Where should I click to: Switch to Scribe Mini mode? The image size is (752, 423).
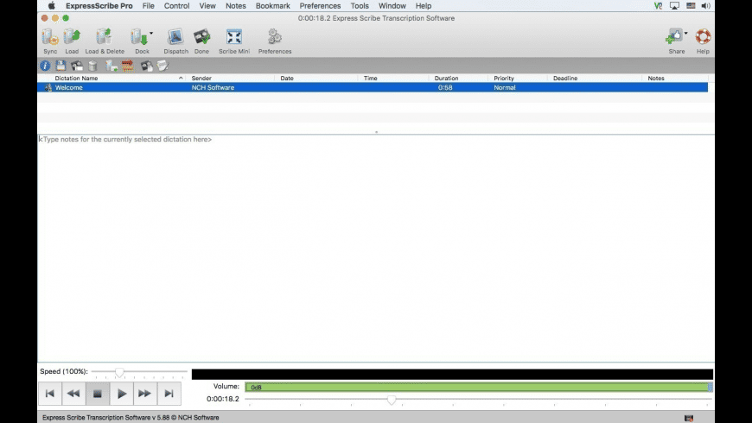coord(234,37)
